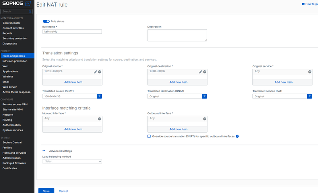The height and width of the screenshot is (193, 318).
Task: Open Wireless settings
Action: (8, 77)
